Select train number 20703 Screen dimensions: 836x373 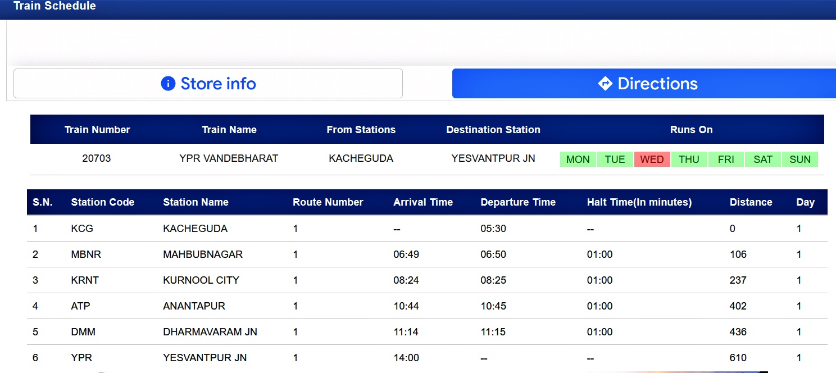(97, 158)
